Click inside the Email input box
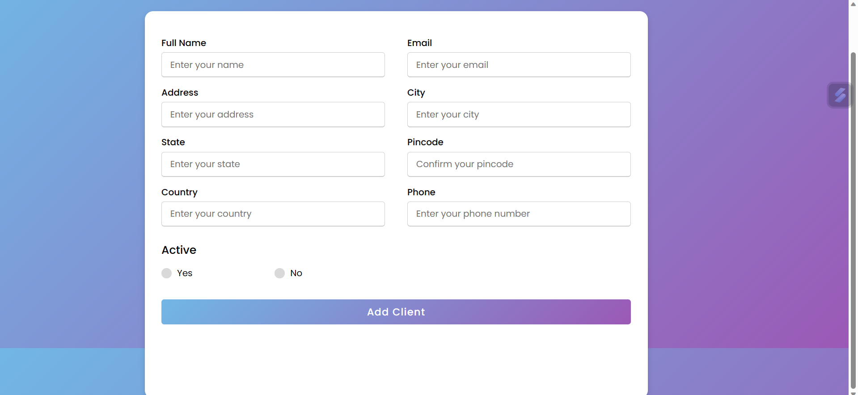The height and width of the screenshot is (395, 858). pos(519,65)
